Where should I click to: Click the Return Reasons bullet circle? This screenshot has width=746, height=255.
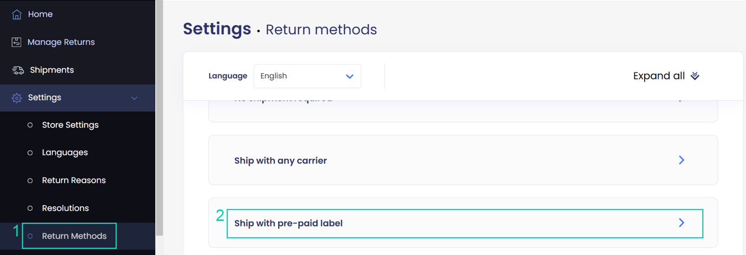[x=30, y=180]
